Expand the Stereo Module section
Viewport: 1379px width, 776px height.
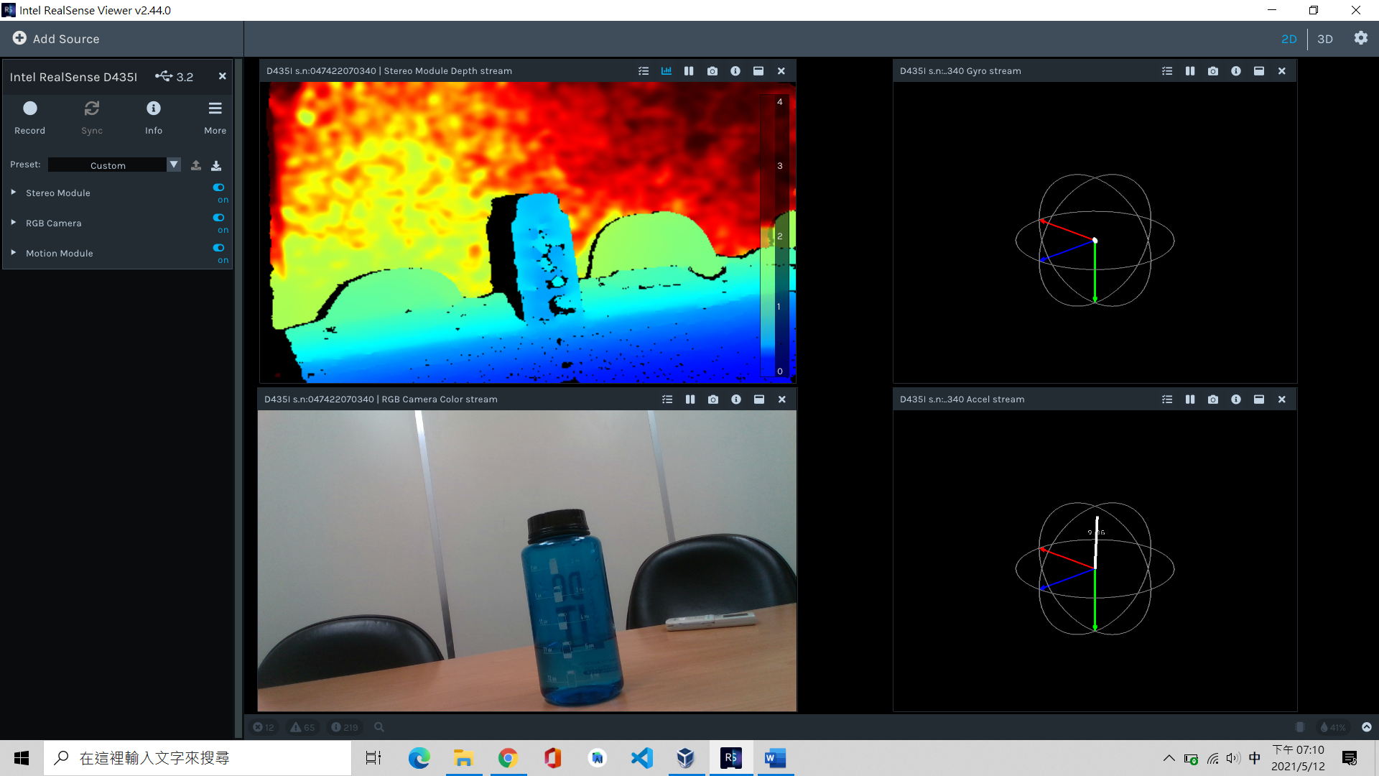coord(12,192)
